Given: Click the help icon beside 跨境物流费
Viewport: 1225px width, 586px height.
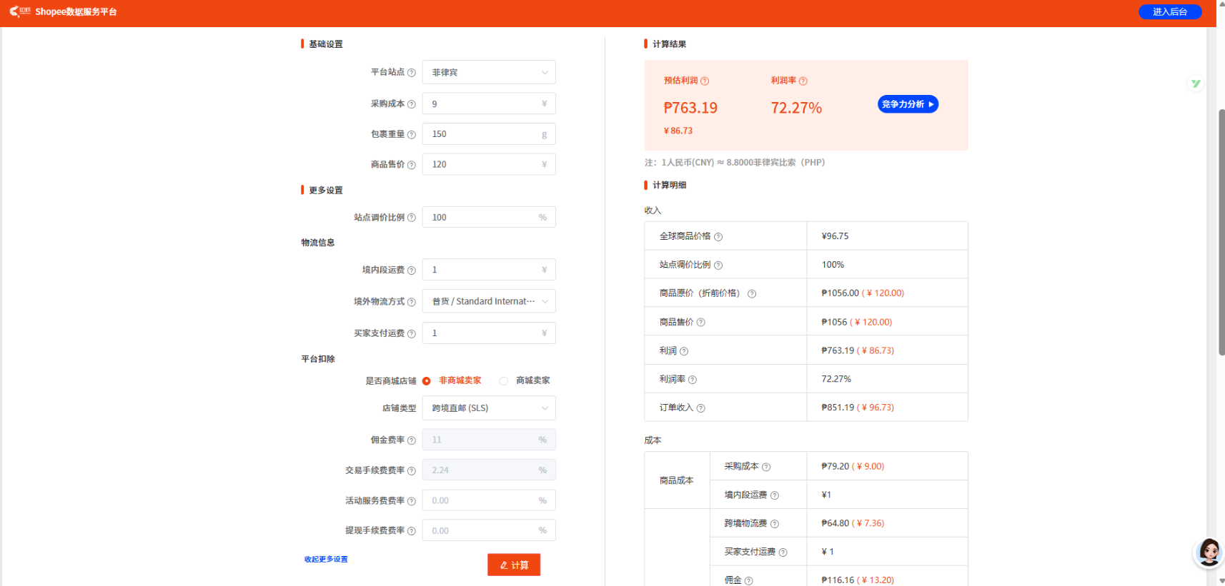Looking at the screenshot, I should (775, 524).
